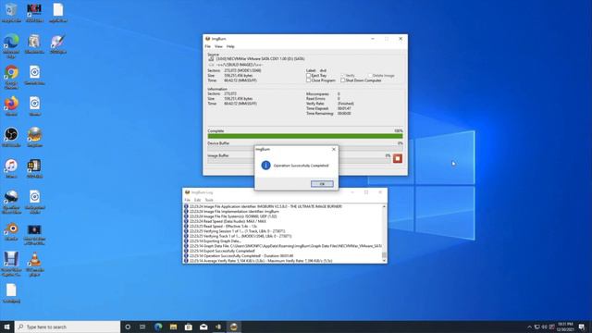Click the volume icon in the system tray
592x333 pixels.
(544, 327)
